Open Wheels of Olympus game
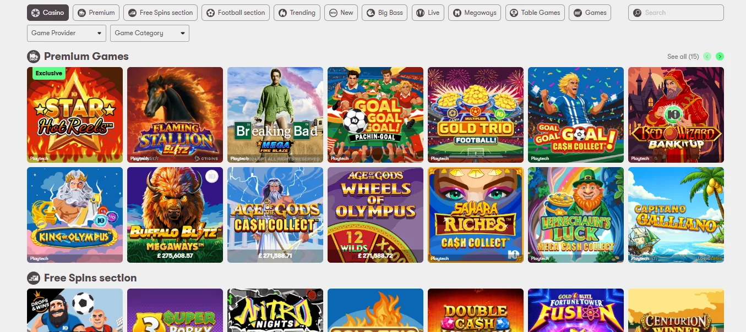This screenshot has width=746, height=332. (375, 215)
